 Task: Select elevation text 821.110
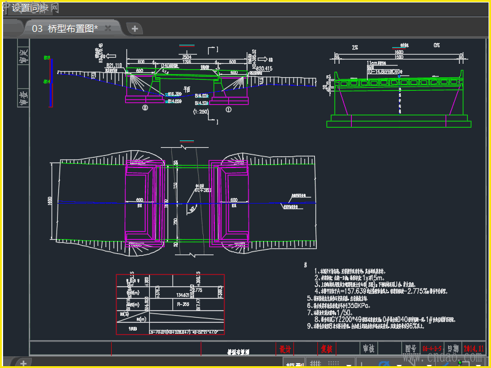[x=114, y=66]
